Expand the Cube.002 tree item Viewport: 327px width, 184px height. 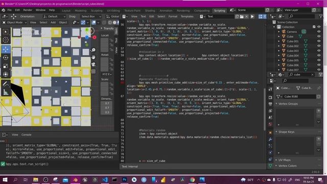point(279,46)
